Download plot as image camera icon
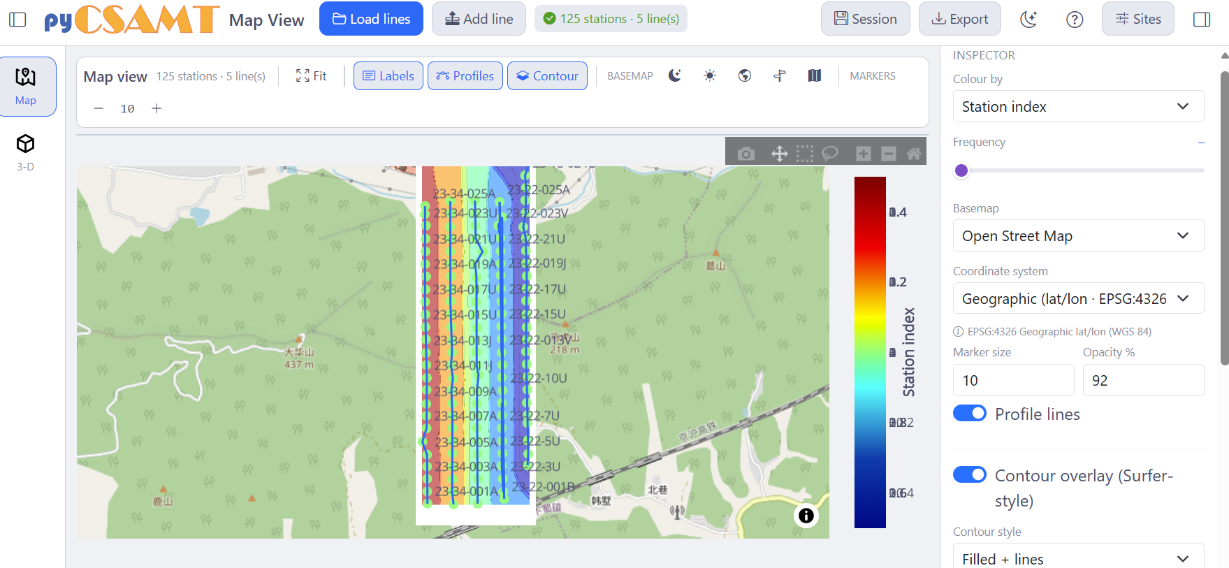 click(746, 154)
